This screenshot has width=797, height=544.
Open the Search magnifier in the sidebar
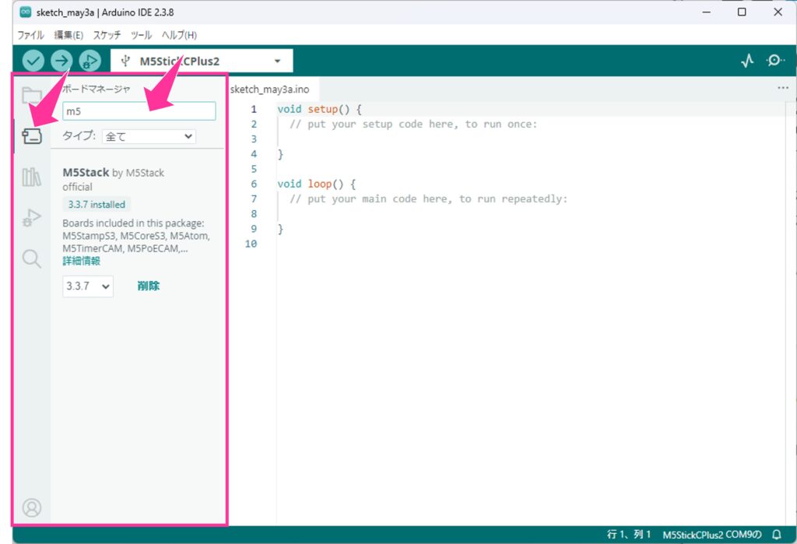point(31,258)
